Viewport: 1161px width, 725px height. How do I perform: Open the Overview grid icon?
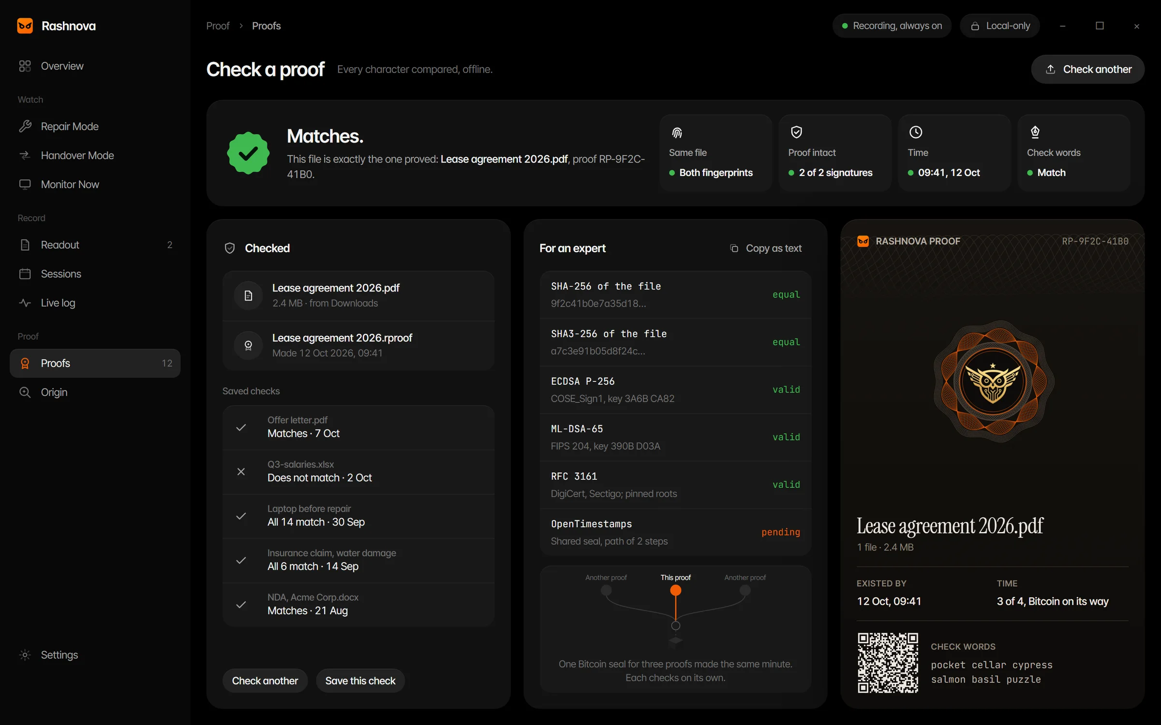point(25,66)
